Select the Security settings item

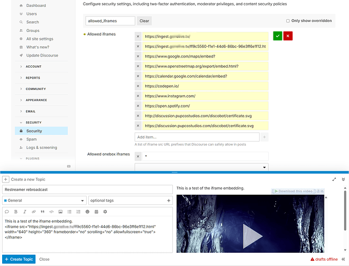tap(41, 131)
